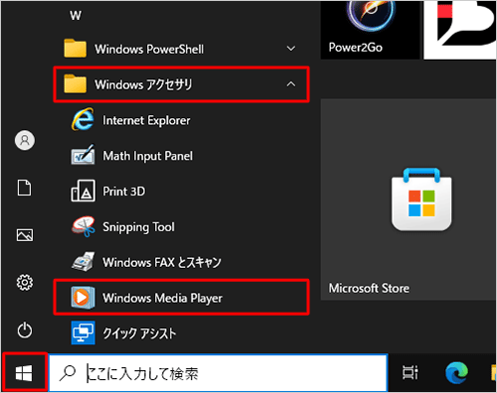This screenshot has height=393, width=497.
Task: Open the Pictures sidebar icon
Action: point(25,235)
